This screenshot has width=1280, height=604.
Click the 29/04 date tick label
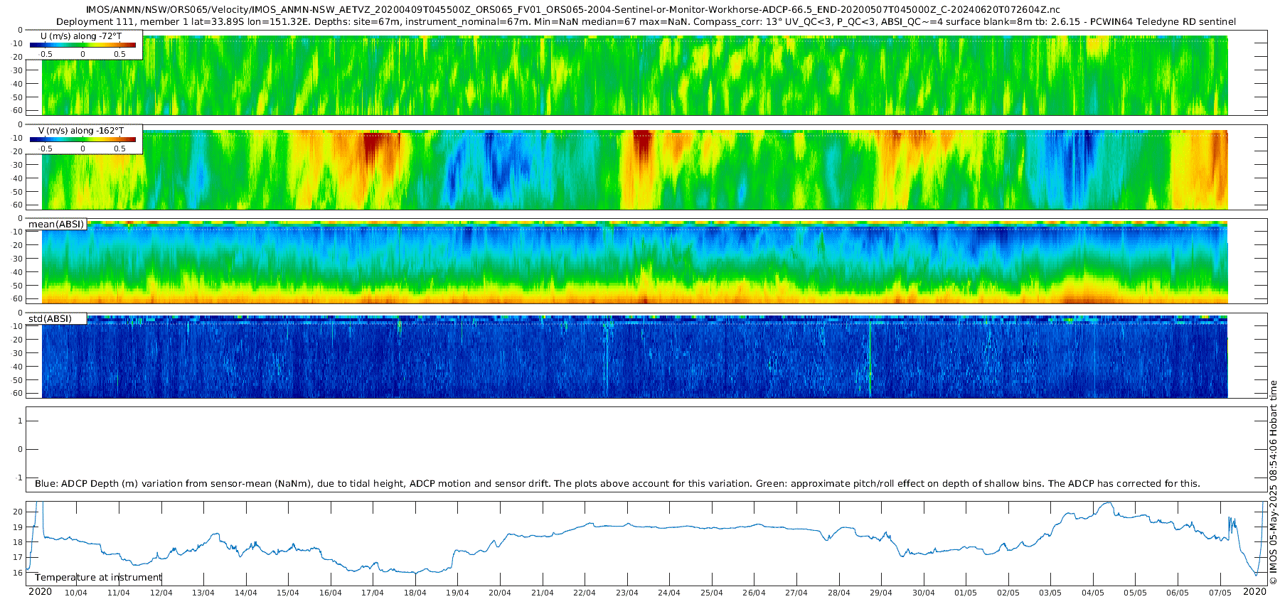tap(881, 593)
